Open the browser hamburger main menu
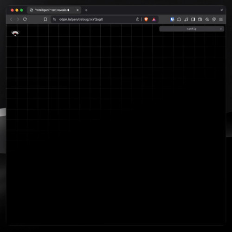The width and height of the screenshot is (232, 232). pos(221,19)
